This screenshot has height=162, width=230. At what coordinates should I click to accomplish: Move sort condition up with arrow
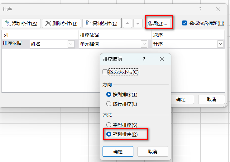127,23
